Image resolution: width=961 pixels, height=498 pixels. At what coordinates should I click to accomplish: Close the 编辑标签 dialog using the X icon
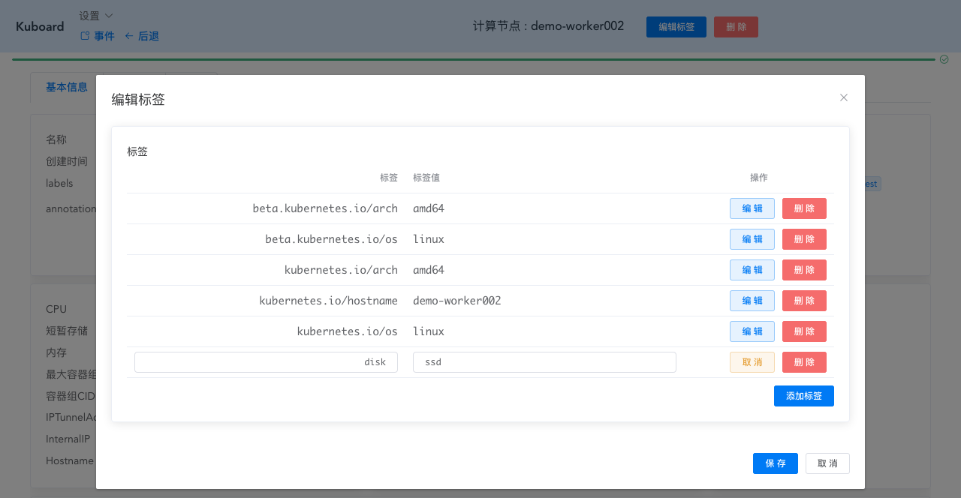[843, 97]
